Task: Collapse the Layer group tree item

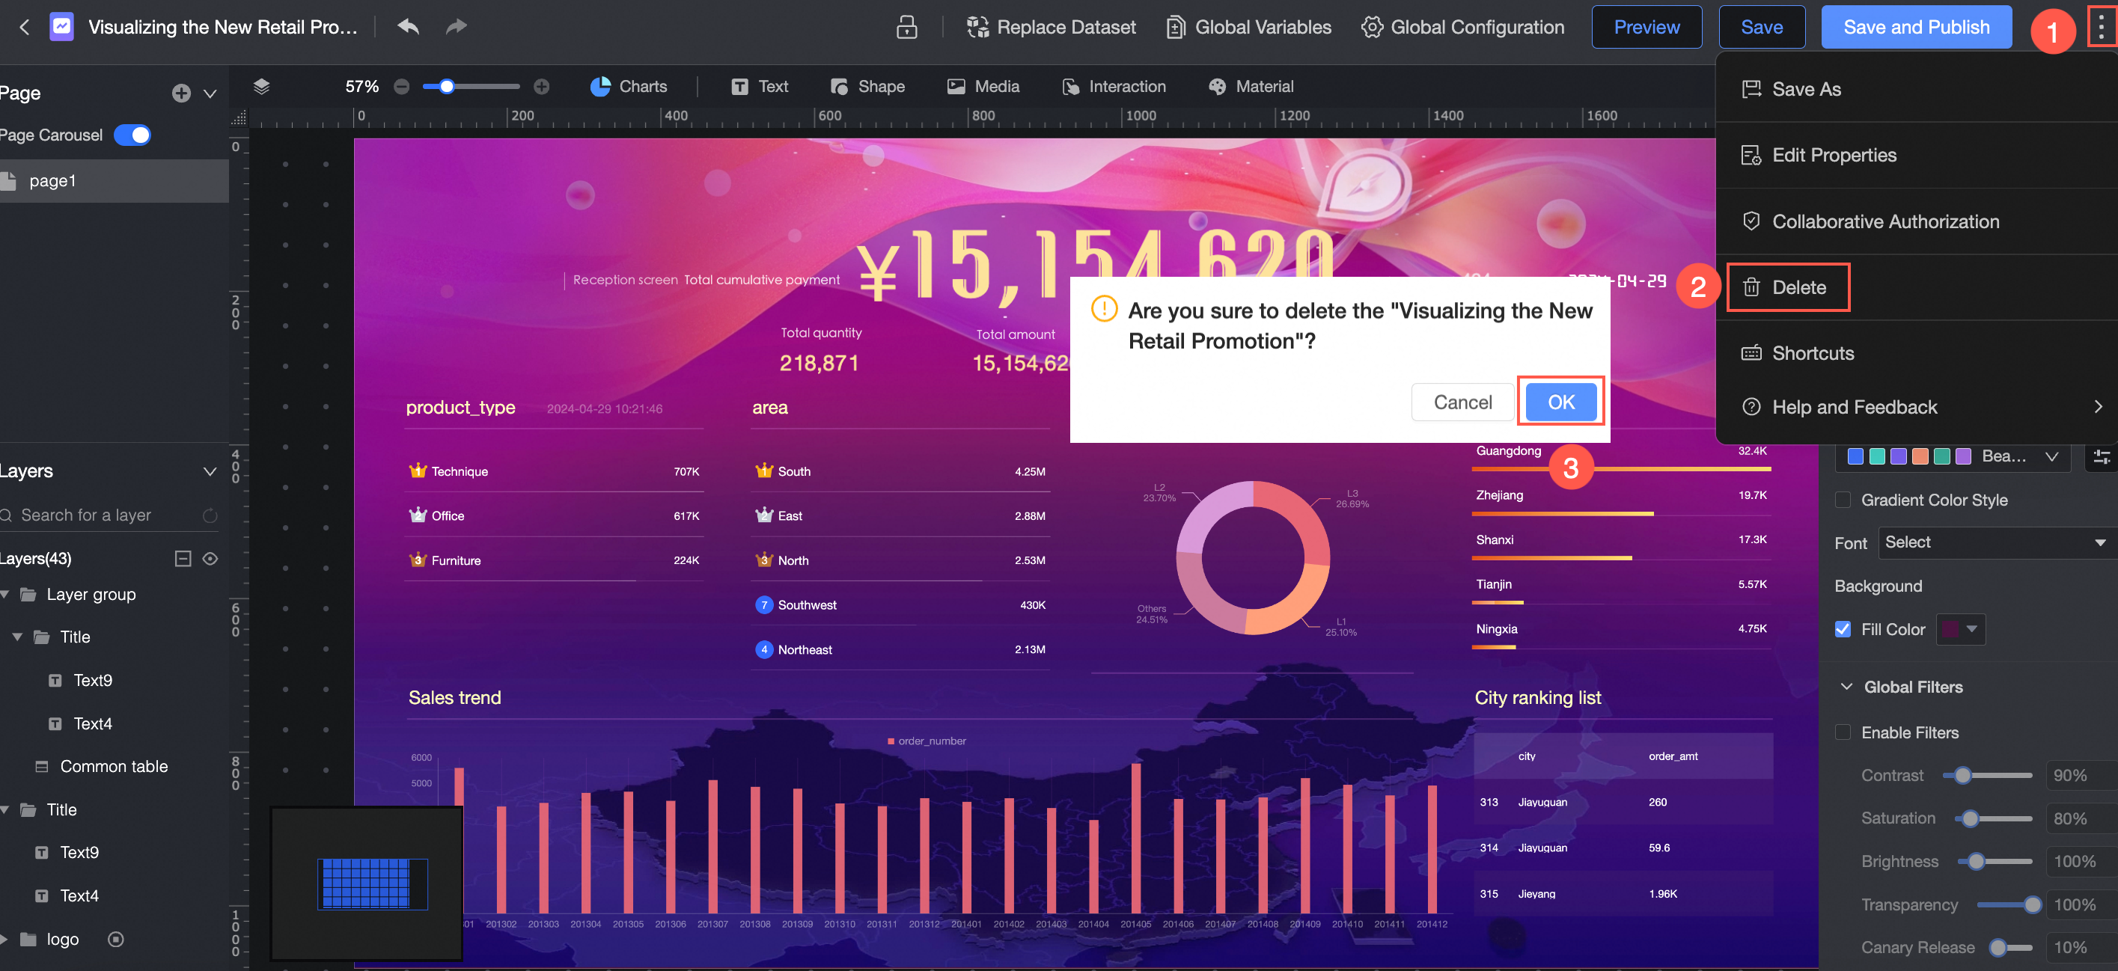Action: 6,594
